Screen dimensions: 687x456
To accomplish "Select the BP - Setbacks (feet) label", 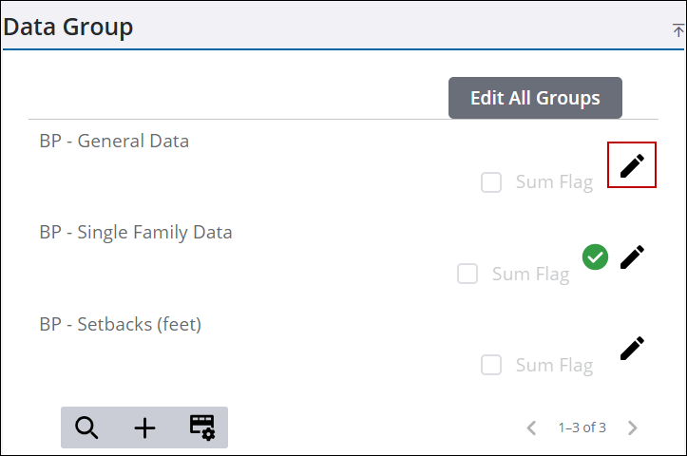I will (120, 325).
